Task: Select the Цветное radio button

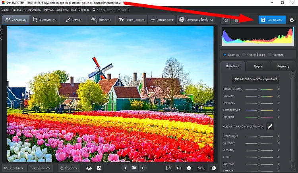Action: (225, 55)
